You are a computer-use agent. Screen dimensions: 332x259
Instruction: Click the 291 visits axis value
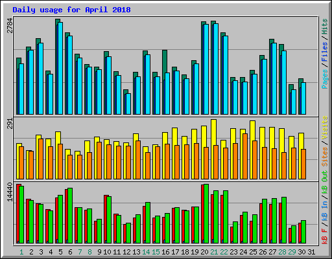click(x=10, y=124)
